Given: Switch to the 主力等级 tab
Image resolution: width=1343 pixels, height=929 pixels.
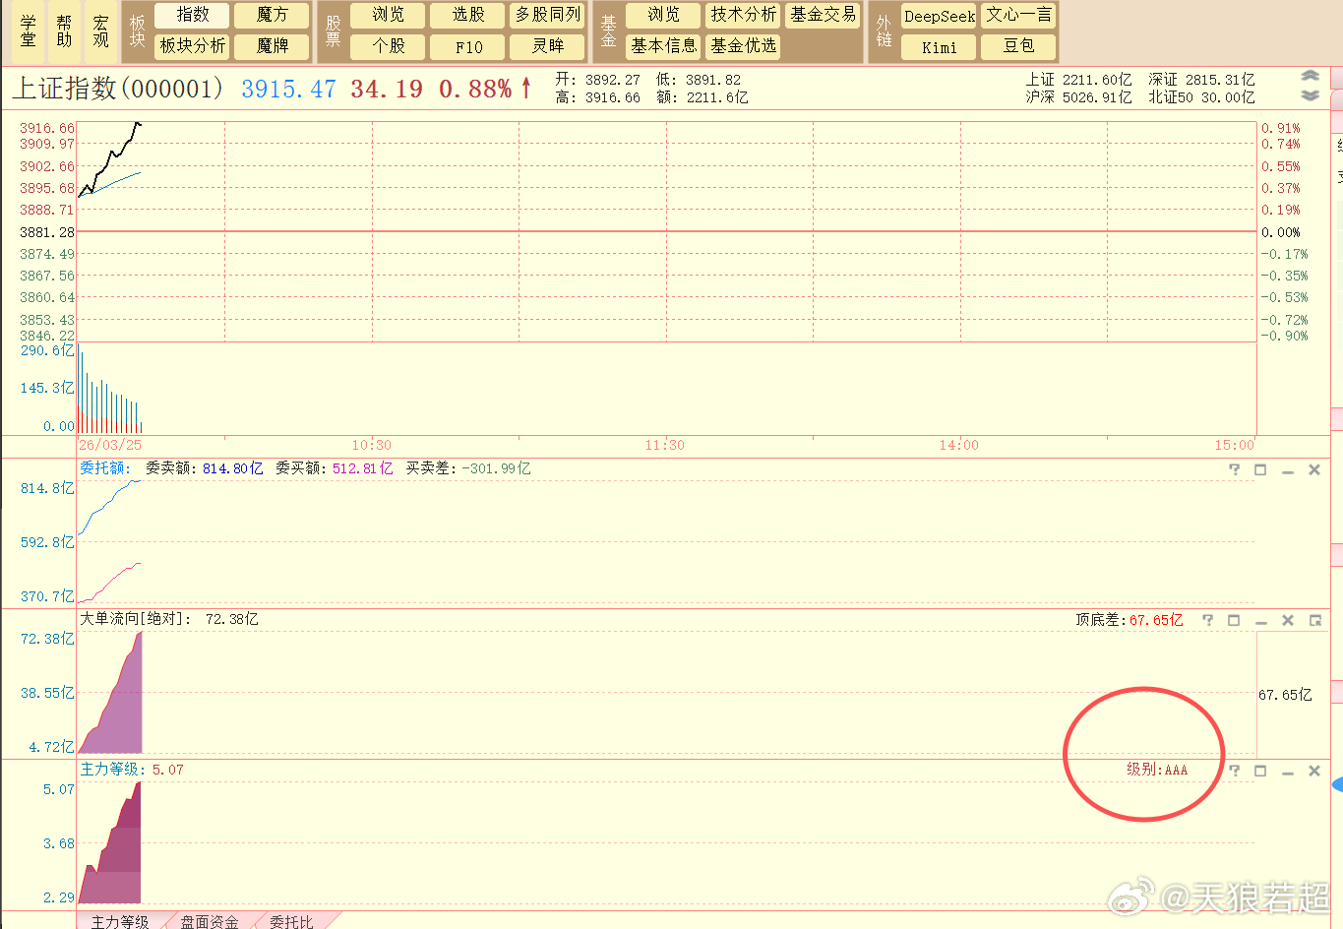Looking at the screenshot, I should 120,921.
